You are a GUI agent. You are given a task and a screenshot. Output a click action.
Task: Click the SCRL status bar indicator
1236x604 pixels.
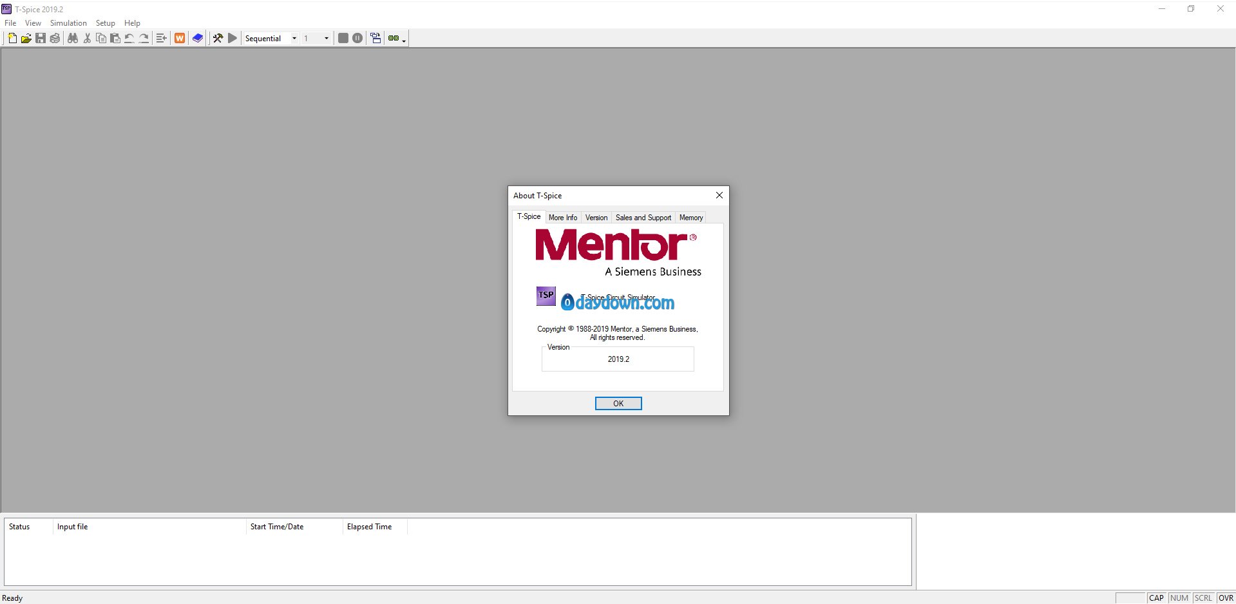click(1203, 598)
